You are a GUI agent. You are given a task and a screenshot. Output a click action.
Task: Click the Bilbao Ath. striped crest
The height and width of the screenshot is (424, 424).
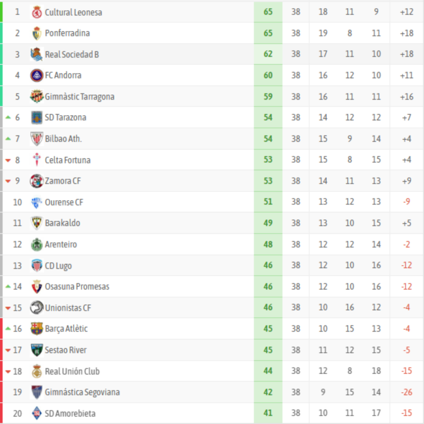(37, 139)
